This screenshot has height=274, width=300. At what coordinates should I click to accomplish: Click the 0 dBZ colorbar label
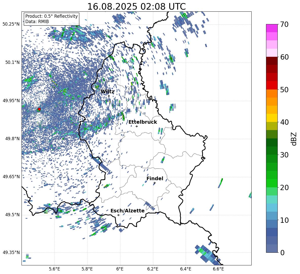(x=282, y=252)
